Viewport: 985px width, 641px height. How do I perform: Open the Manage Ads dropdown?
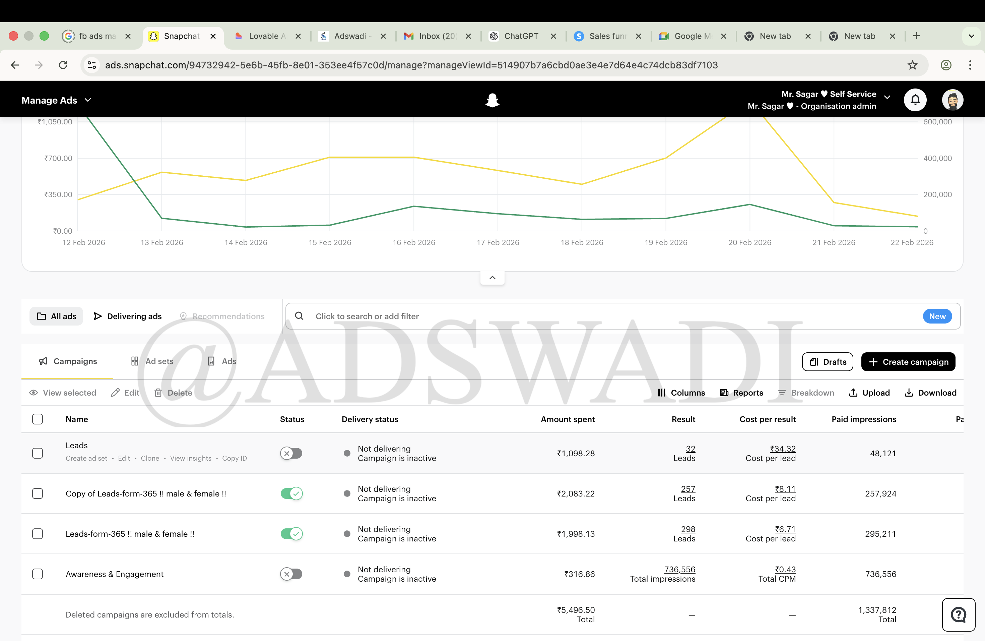click(56, 100)
